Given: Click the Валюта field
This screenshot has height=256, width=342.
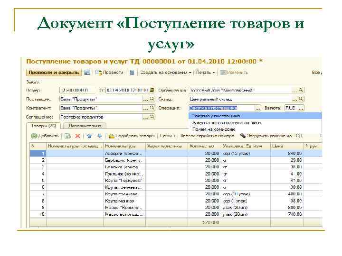Looking at the screenshot, I should 291,108.
